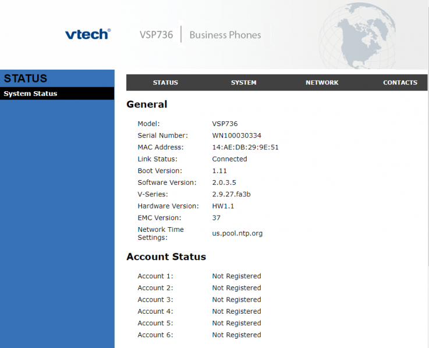Click the Business Phones header text
This screenshot has width=429, height=348.
(x=225, y=35)
